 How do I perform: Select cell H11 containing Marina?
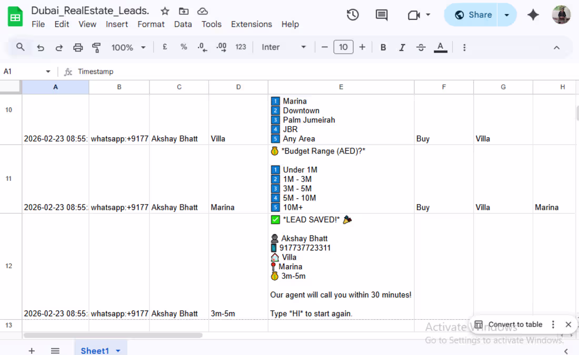pos(555,179)
